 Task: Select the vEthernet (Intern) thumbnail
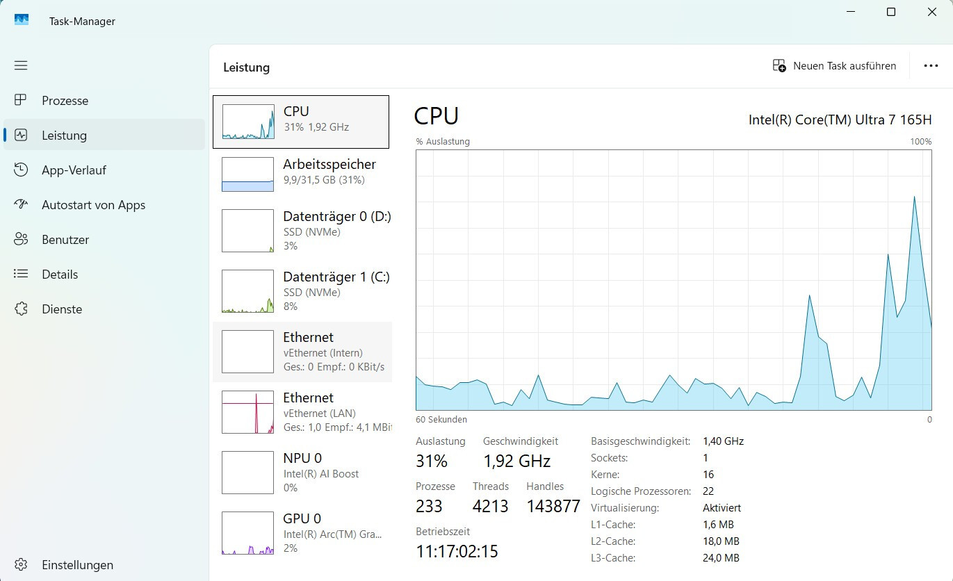click(248, 352)
